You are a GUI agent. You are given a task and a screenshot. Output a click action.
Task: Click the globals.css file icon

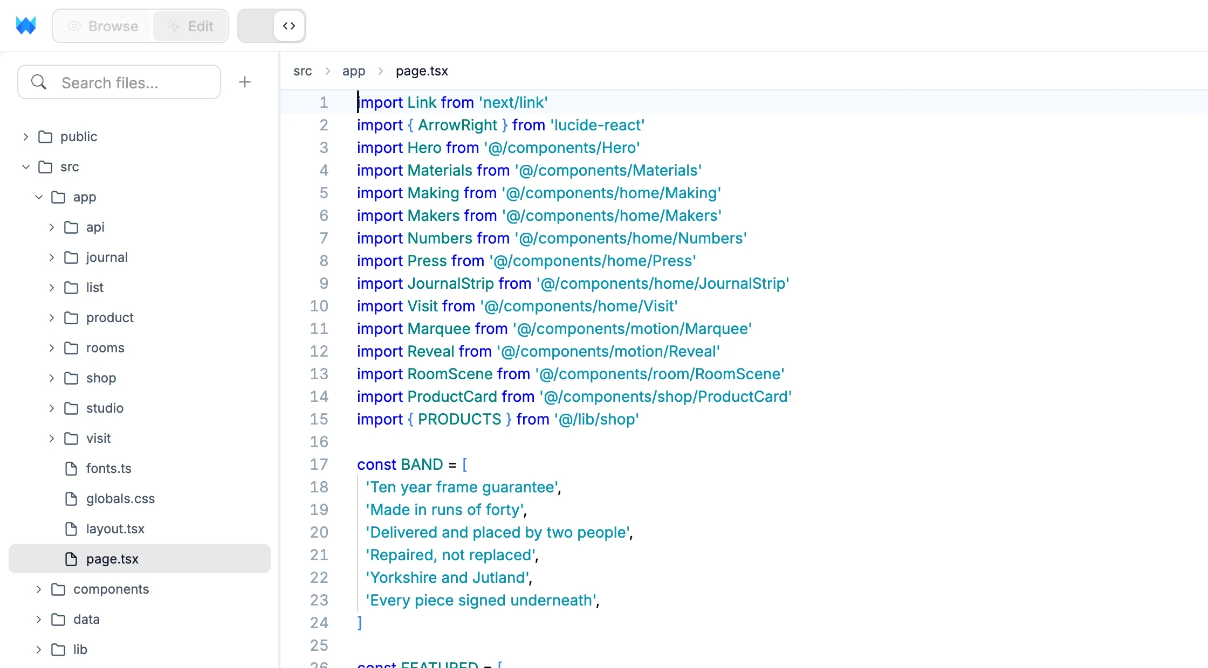[x=71, y=499]
